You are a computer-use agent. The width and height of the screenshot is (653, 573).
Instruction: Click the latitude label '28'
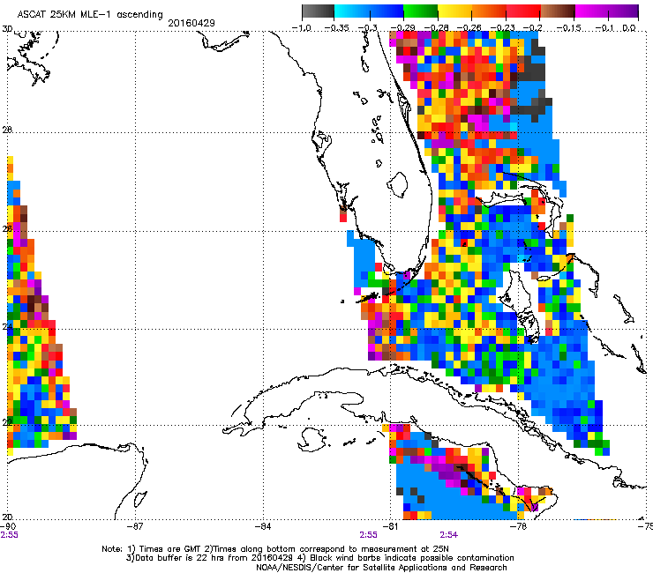click(7, 130)
